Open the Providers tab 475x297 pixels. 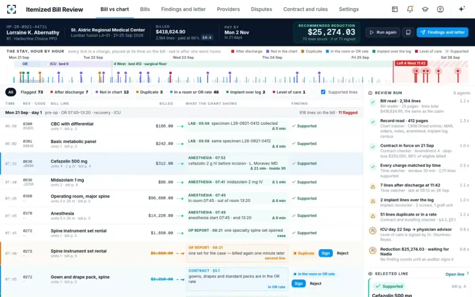point(228,9)
